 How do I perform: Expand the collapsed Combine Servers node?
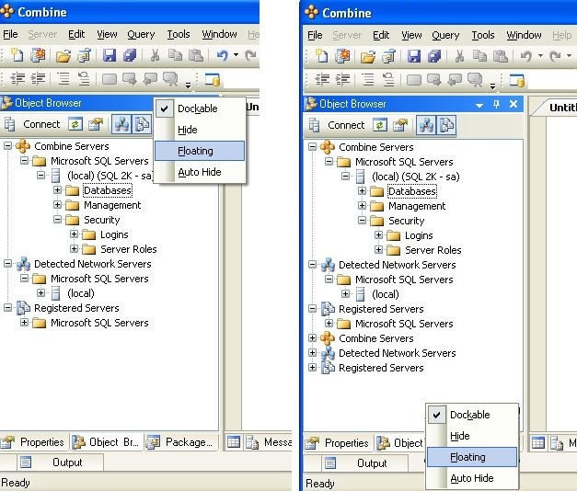click(313, 338)
